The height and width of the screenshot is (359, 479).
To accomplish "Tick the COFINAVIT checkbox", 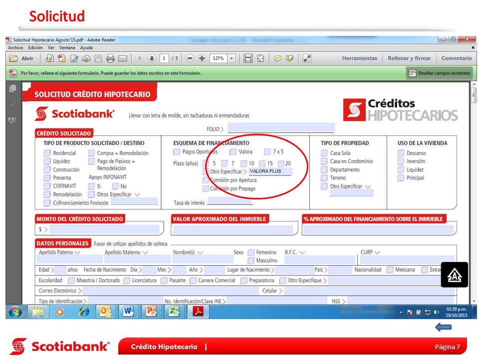I will (x=47, y=186).
